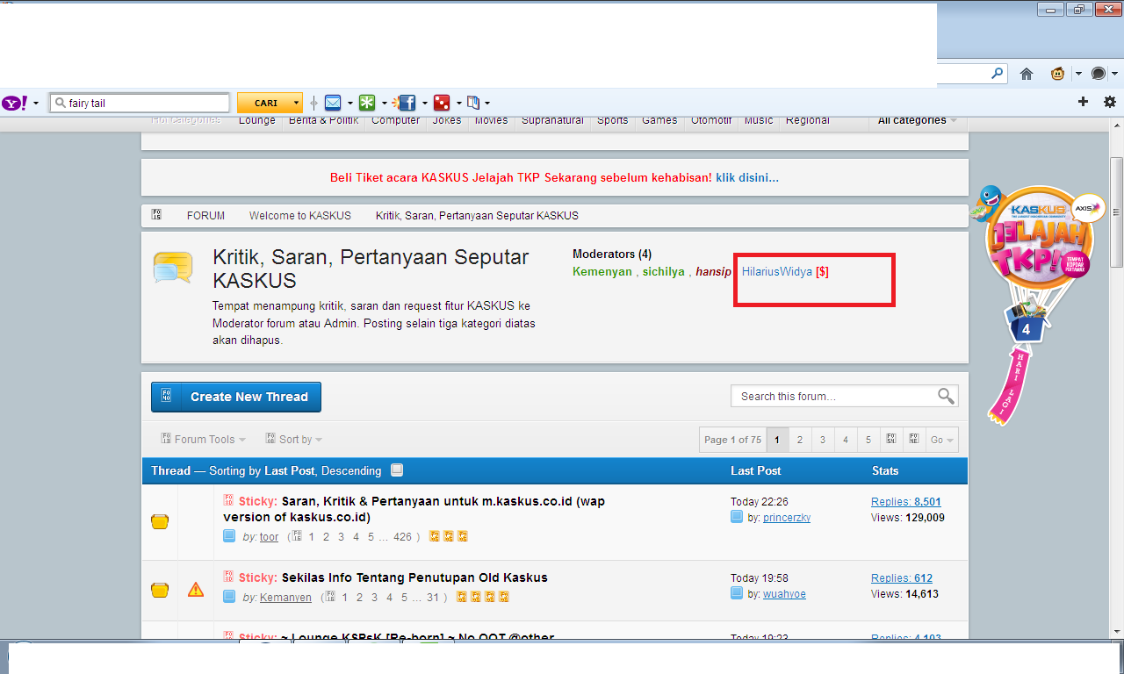This screenshot has width=1124, height=674.
Task: Expand the Facebook icon dropdown arrow
Action: click(x=424, y=104)
